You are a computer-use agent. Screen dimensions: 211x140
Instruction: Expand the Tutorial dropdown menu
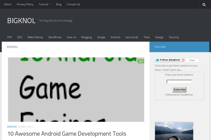coord(45,5)
